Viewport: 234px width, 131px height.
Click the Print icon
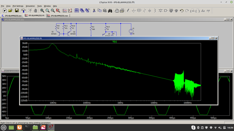(x=122, y=11)
